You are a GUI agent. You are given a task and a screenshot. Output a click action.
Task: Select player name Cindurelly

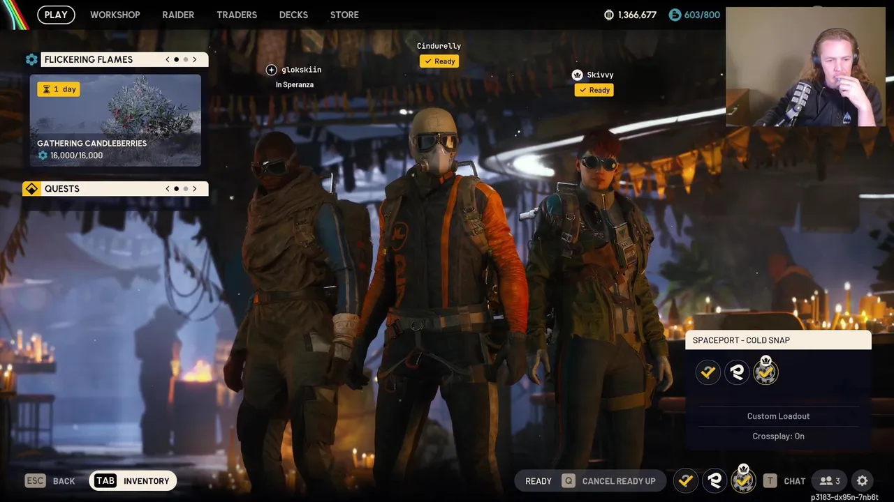pyautogui.click(x=439, y=46)
